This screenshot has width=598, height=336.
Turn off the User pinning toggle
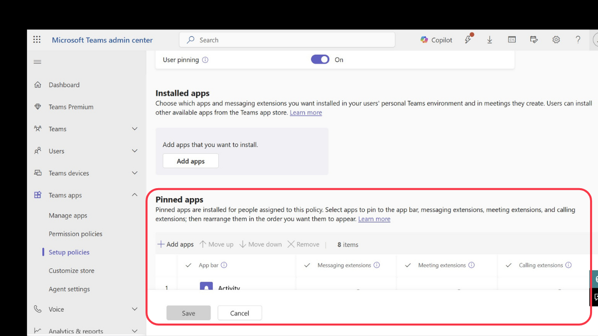coord(320,60)
